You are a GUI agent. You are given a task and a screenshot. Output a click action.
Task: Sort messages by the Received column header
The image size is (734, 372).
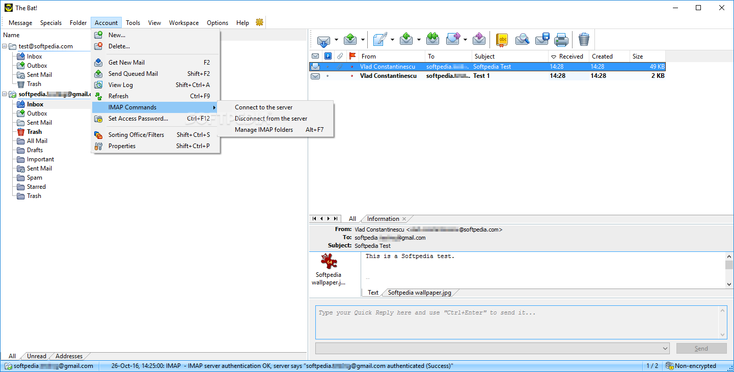568,56
